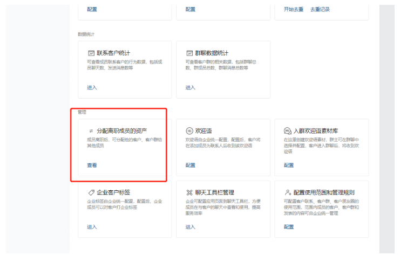Screen dimensions: 400x262
Task: Click the tag icon beside 企业客户标签
Action: 91,192
